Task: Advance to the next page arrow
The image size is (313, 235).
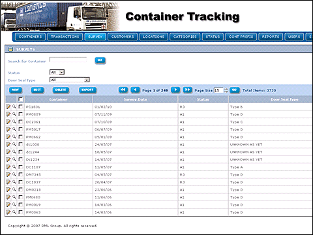Action: click(x=175, y=90)
